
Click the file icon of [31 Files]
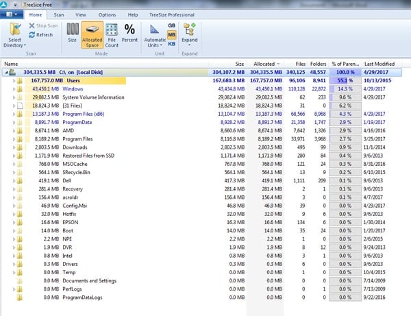pos(20,106)
